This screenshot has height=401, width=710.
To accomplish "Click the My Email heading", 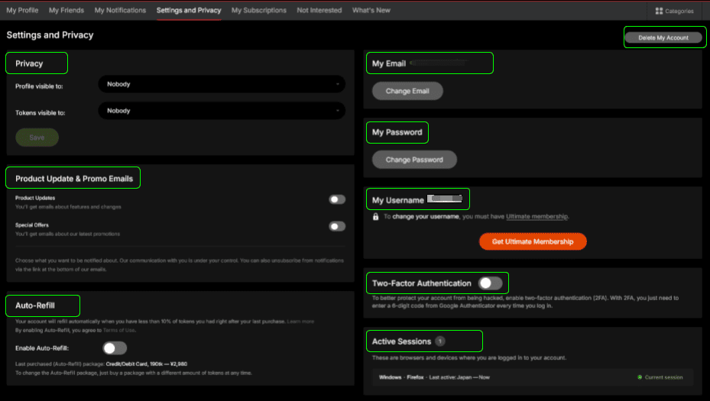I will pyautogui.click(x=388, y=63).
